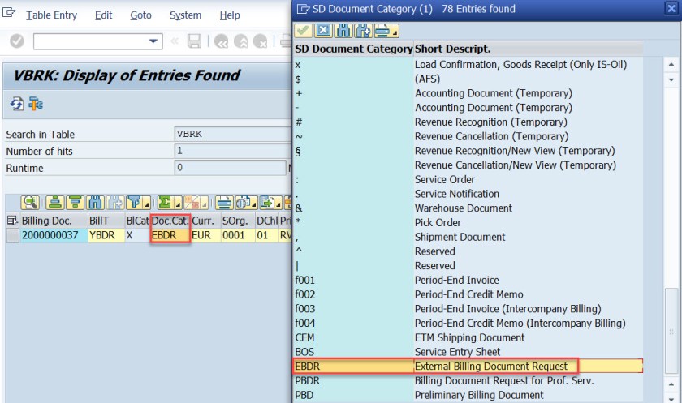Image resolution: width=682 pixels, height=403 pixels.
Task: Open the Views dropdown arrow
Action: pos(254,204)
